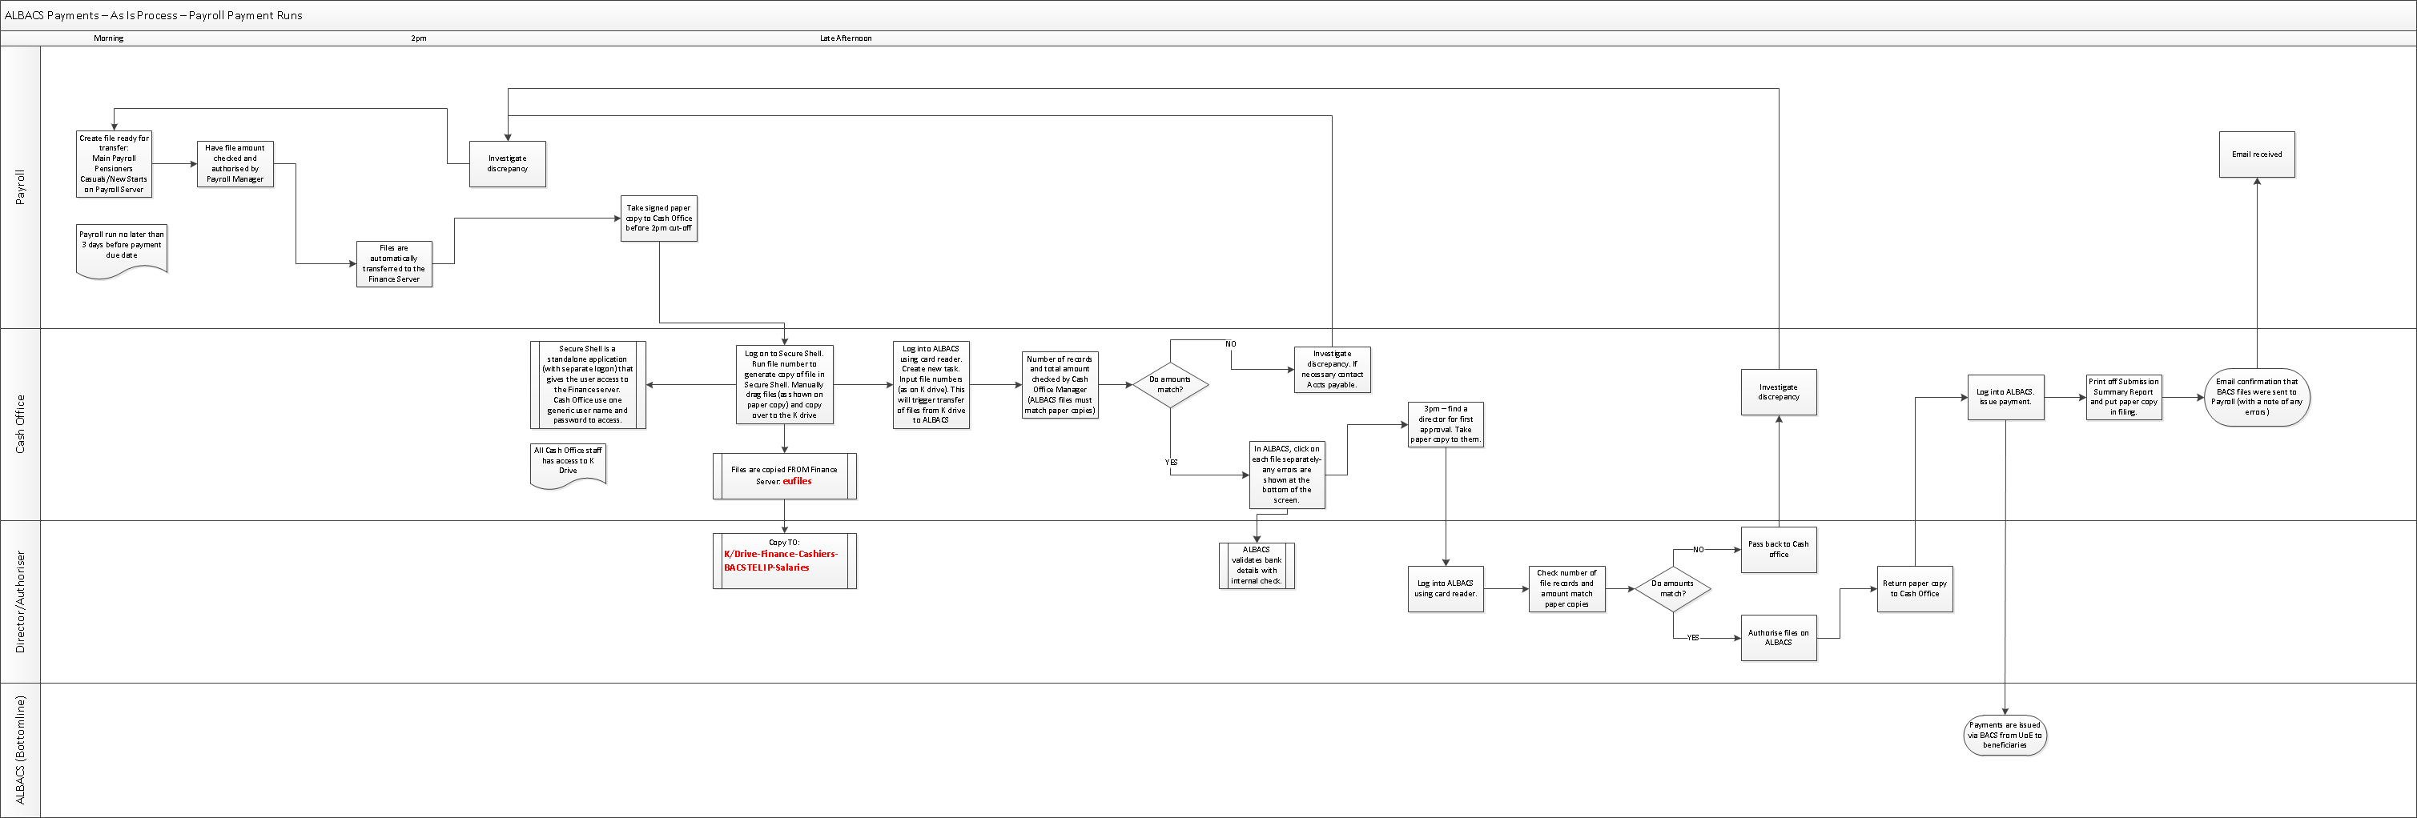The width and height of the screenshot is (2417, 818).
Task: Click the red 'eufiles' Finance Server box
Action: [784, 475]
